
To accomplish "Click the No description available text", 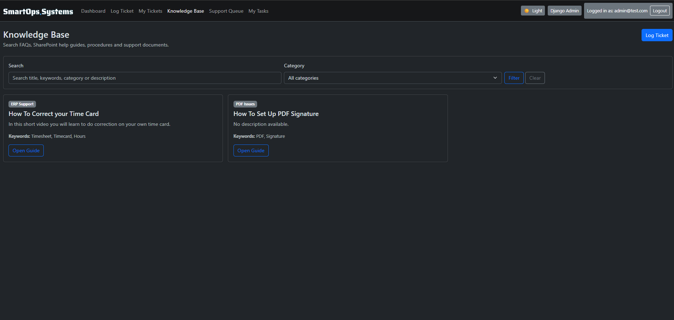I will [x=261, y=124].
